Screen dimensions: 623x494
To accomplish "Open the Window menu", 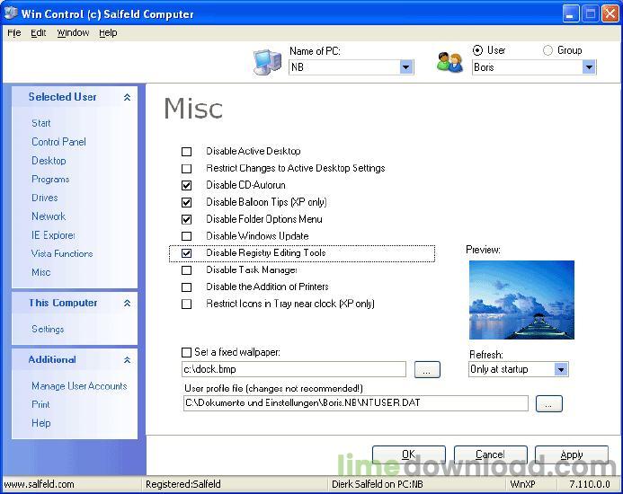I will pos(73,33).
